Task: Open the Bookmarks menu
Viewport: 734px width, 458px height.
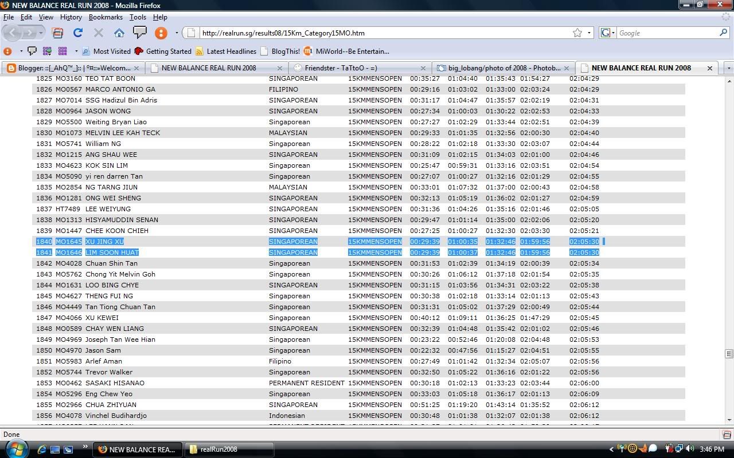Action: pos(106,17)
